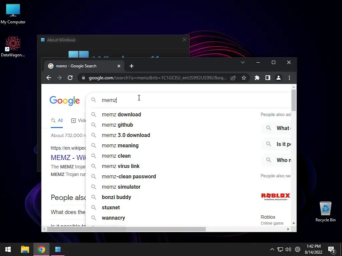Open the network status tray icon

280,249
